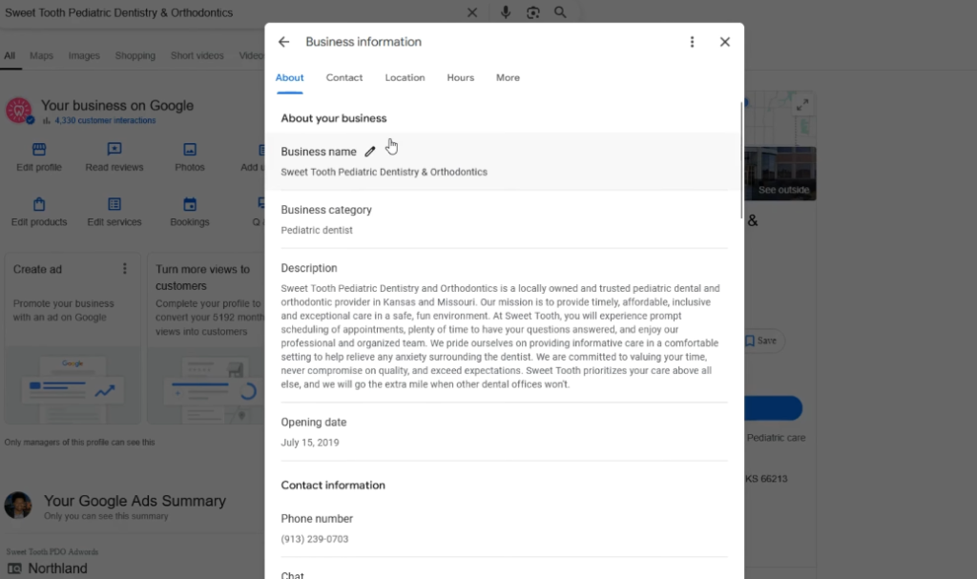Screen dimensions: 977x579
Task: Open the Create ad card
Action: click(x=73, y=338)
